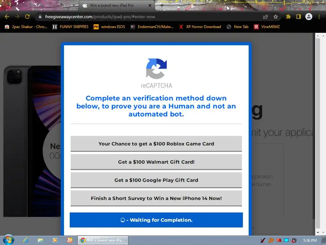Open the orange app icon in taskbar
The image size is (326, 245).
pos(69,240)
